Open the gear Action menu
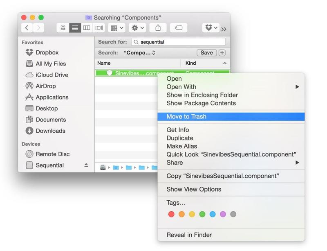The width and height of the screenshot is (327, 251). [137, 28]
